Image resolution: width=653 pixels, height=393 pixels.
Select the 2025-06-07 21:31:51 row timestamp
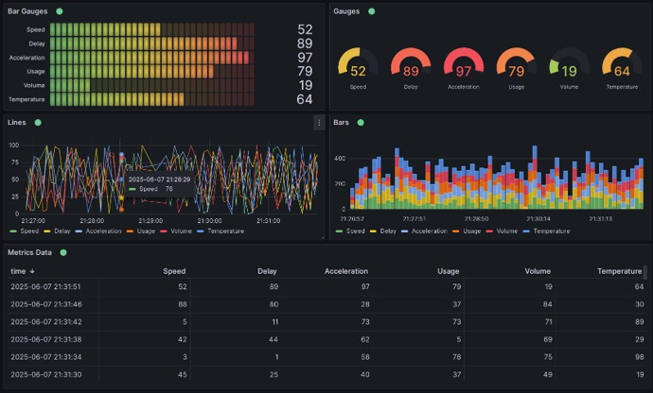[45, 286]
